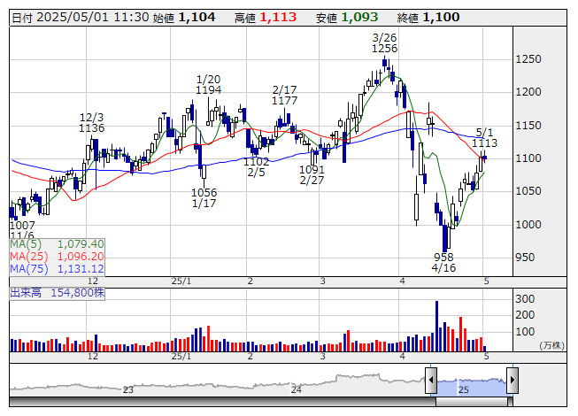578x416 pixels.
Task: Click the MA(75) 1,131.12 legend entry
Action: pos(58,268)
